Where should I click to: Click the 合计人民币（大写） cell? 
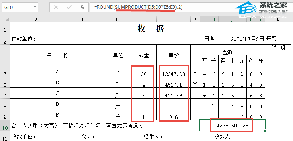[x=36, y=125]
